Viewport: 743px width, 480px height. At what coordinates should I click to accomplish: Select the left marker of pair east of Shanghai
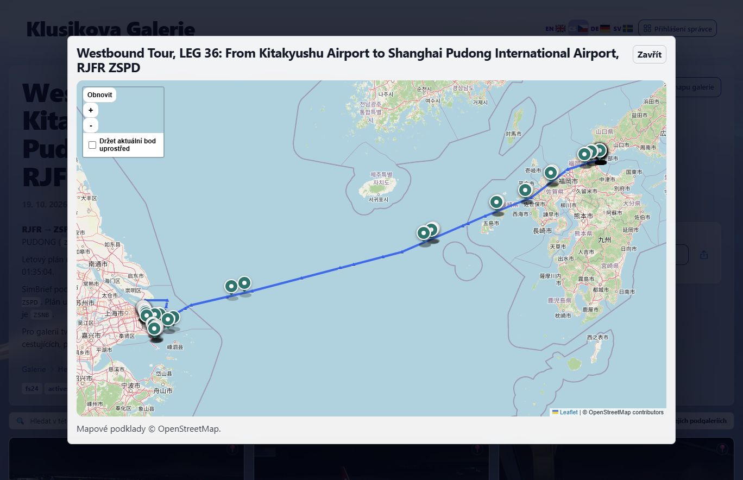click(x=231, y=286)
